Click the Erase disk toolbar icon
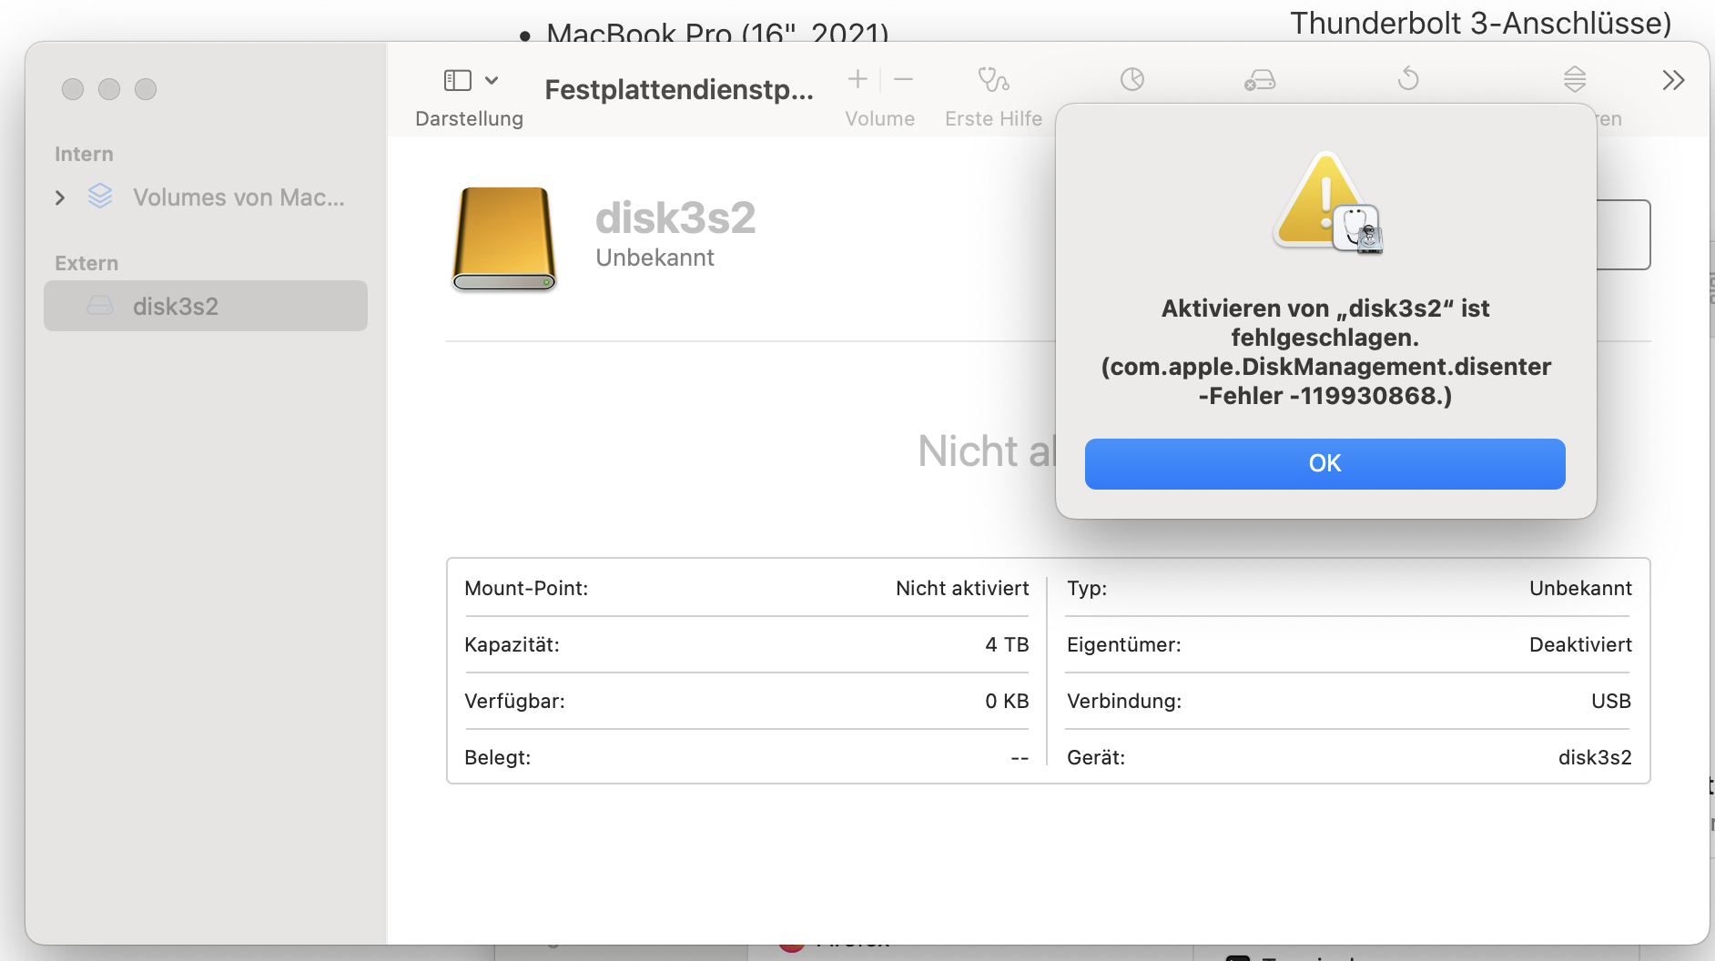This screenshot has width=1715, height=961. (x=1260, y=80)
